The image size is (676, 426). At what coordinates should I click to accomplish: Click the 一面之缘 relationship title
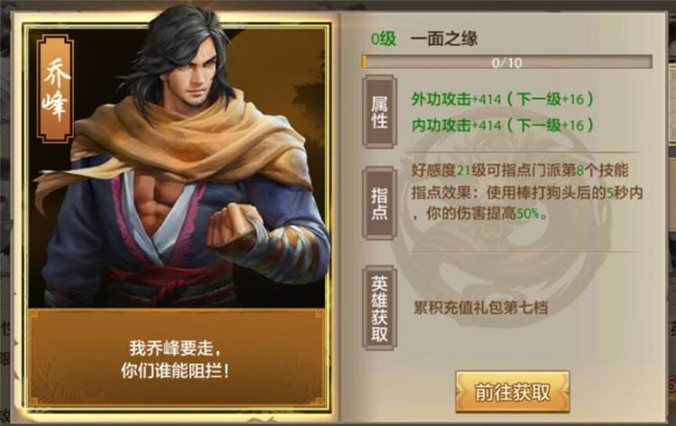[x=444, y=39]
